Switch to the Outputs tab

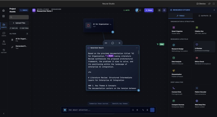coord(205,16)
